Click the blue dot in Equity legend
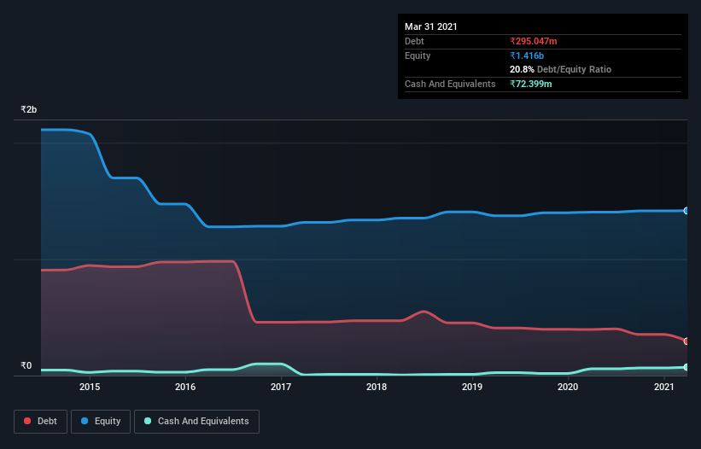This screenshot has width=701, height=449. [85, 421]
